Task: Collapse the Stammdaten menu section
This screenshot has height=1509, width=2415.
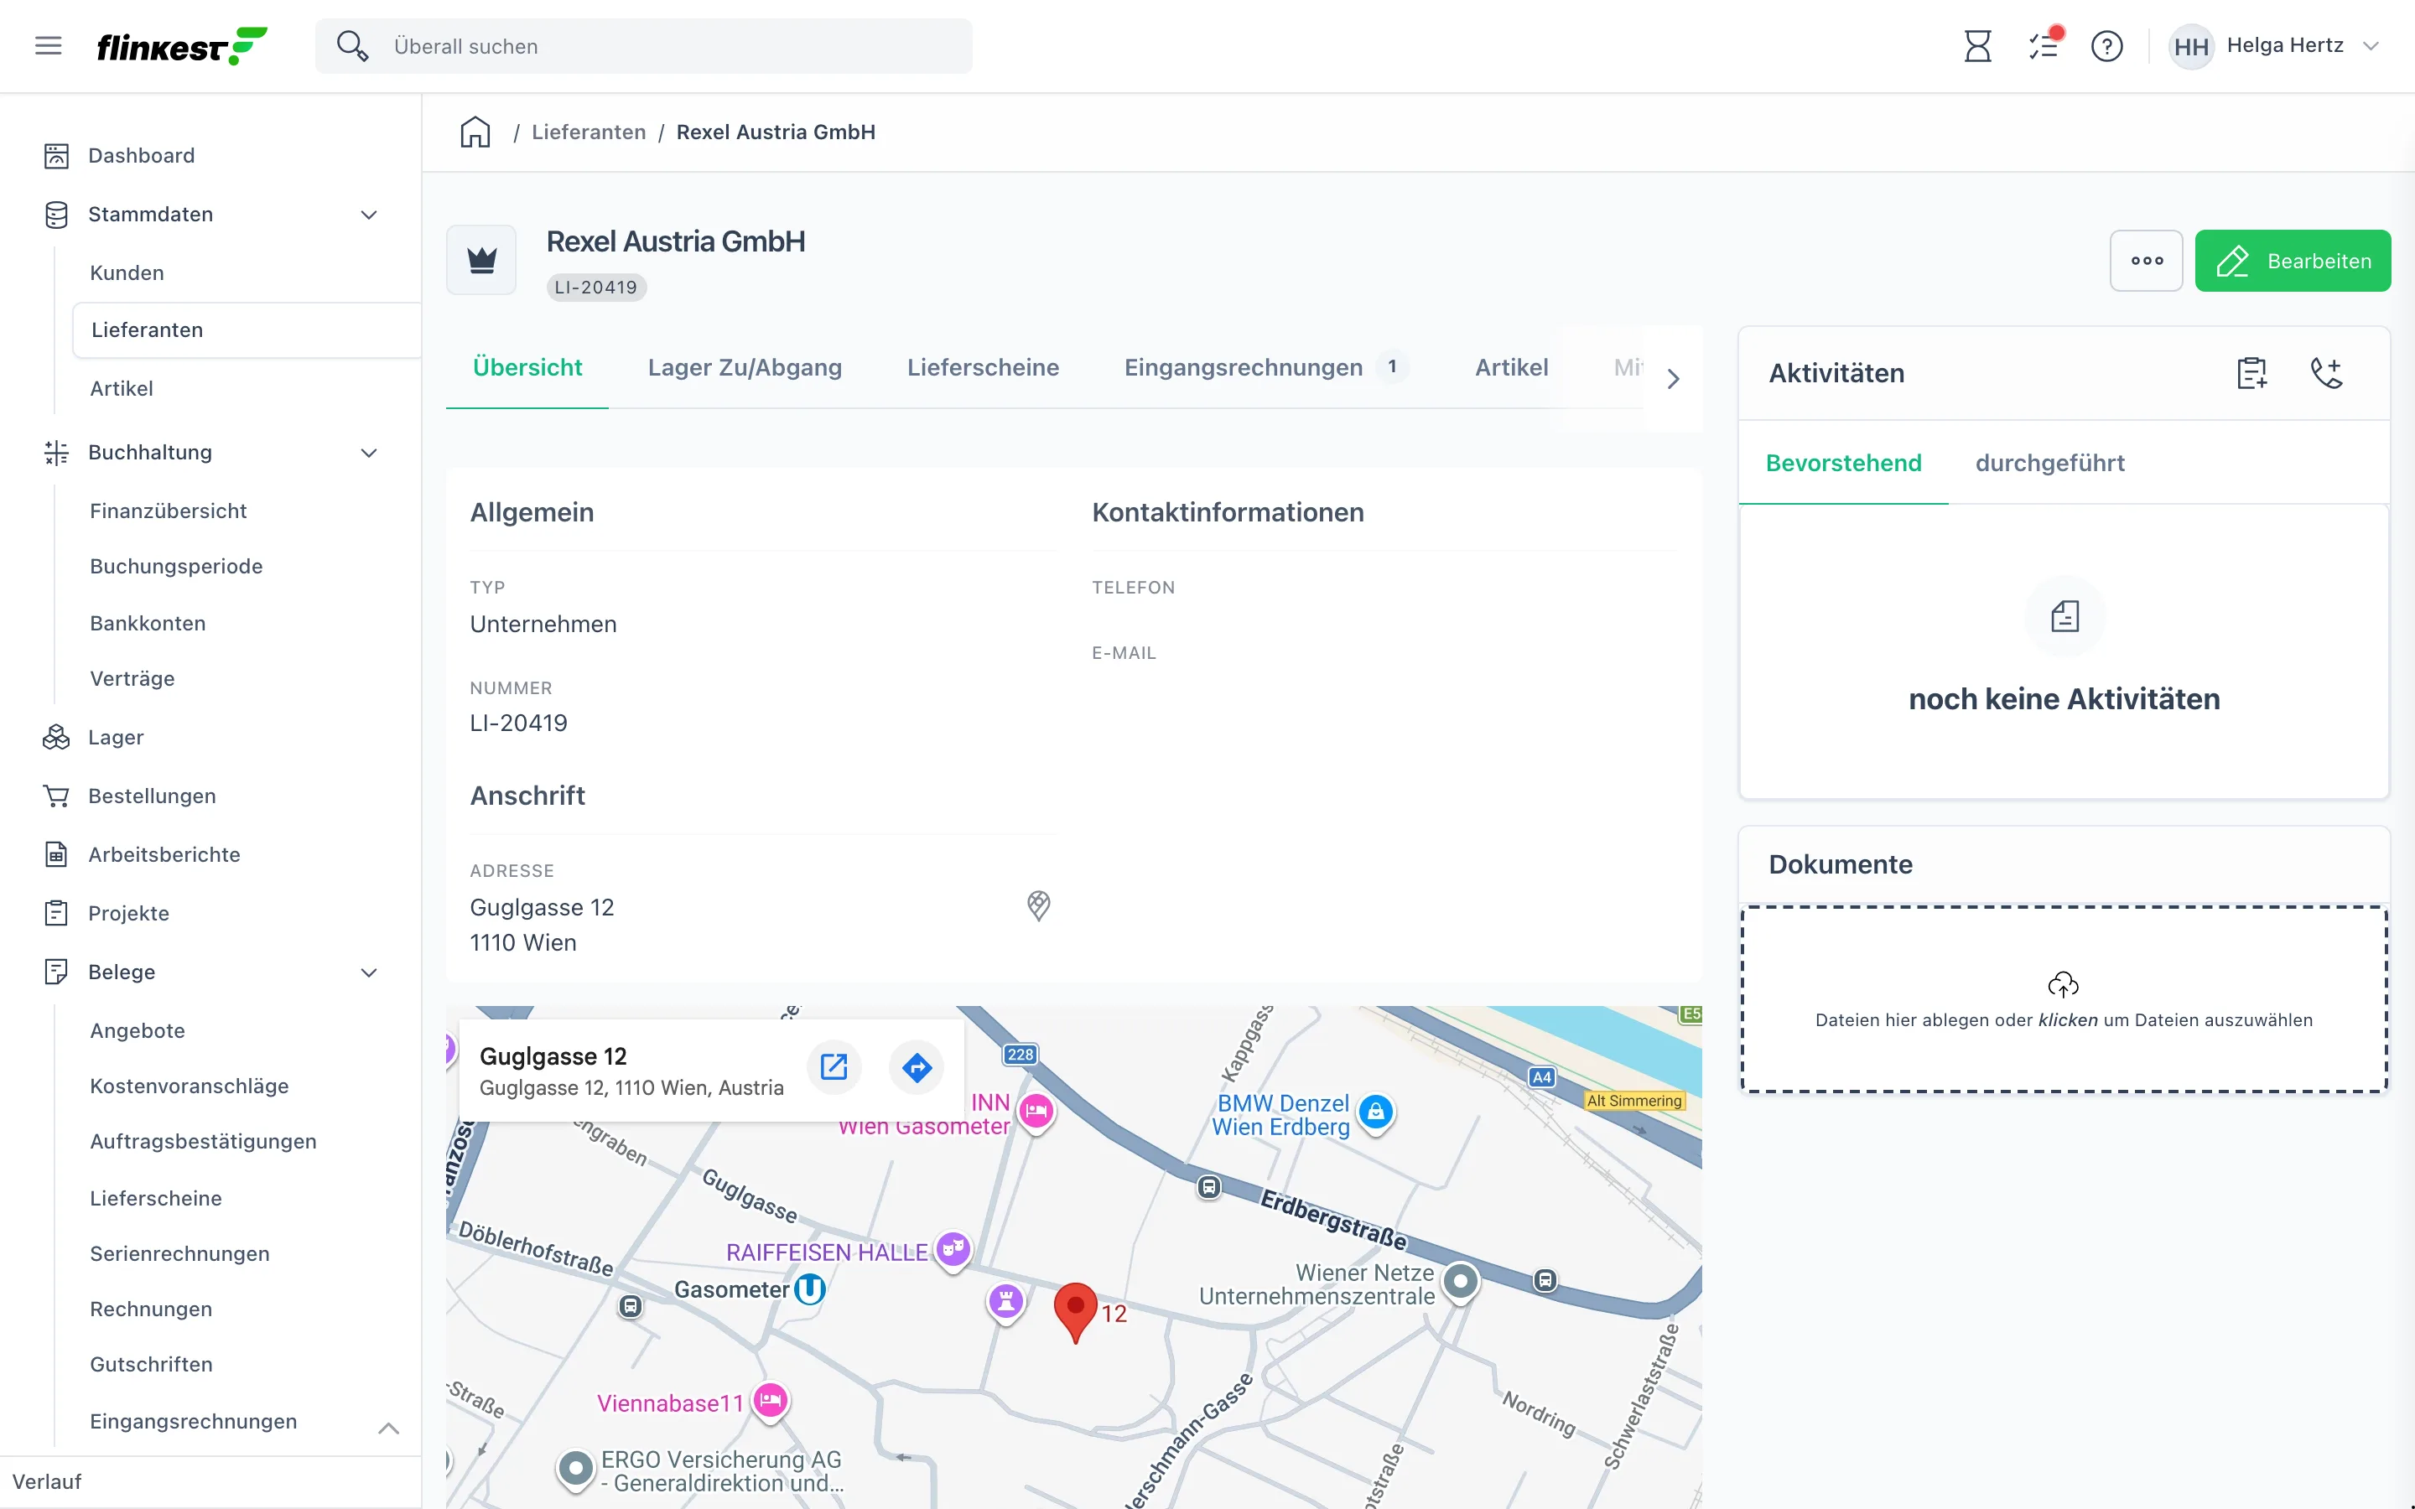Action: 369,215
